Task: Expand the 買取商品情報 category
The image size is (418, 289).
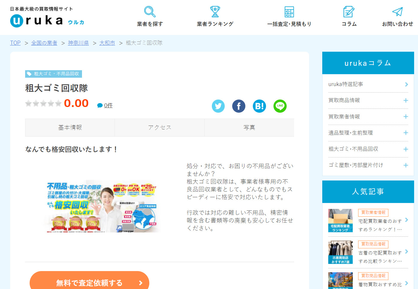Action: (406, 100)
